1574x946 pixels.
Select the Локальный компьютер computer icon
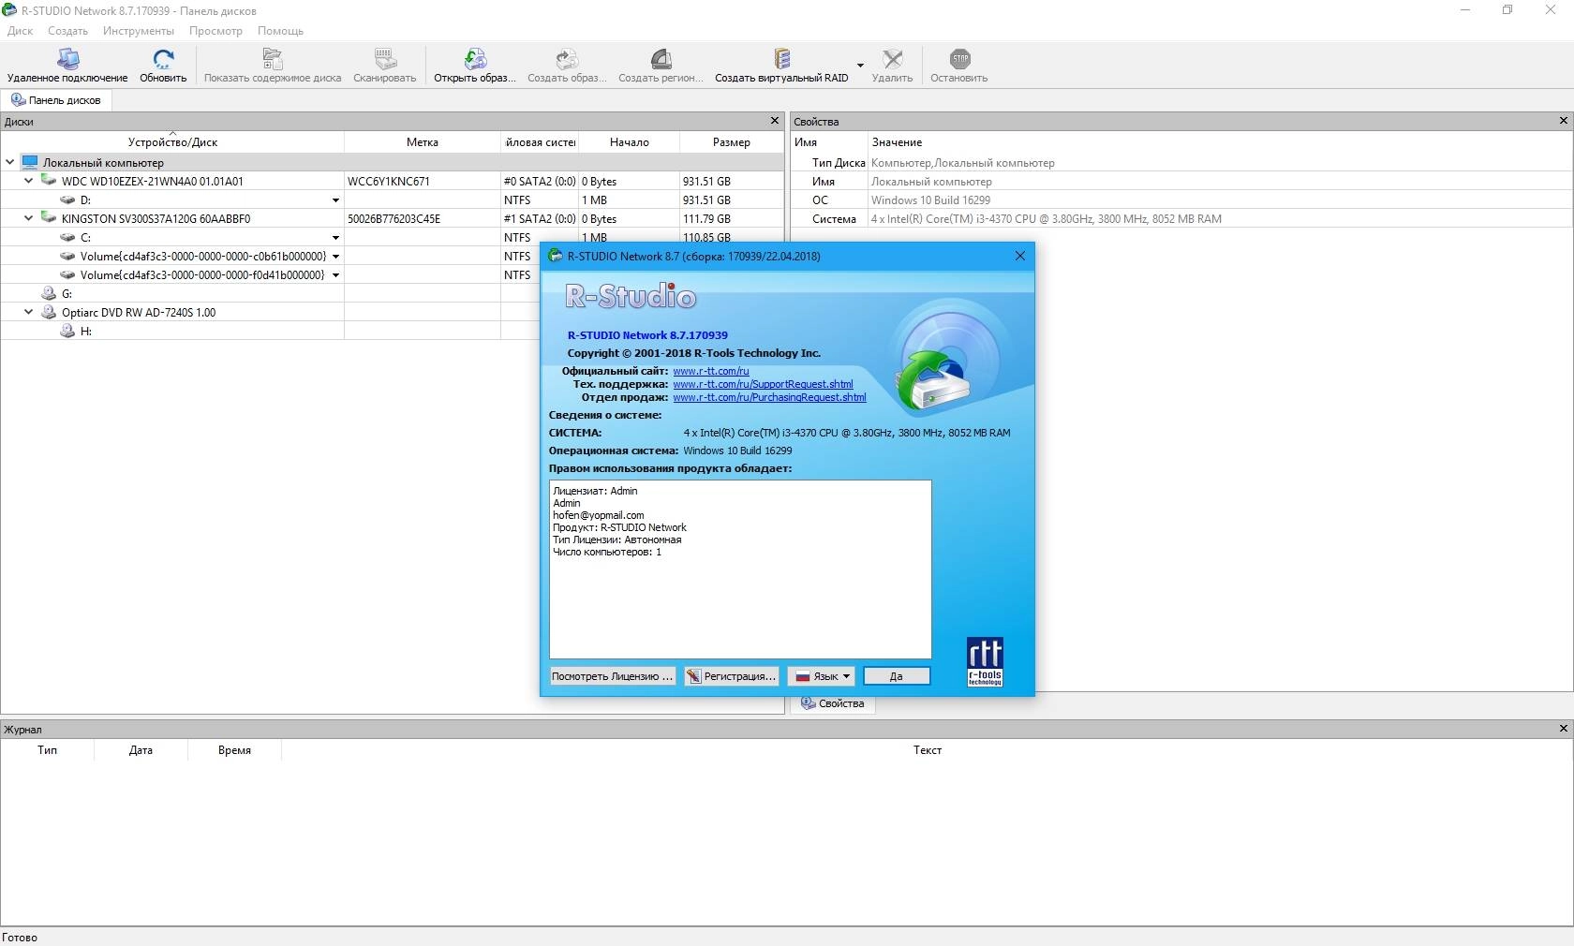(x=30, y=162)
